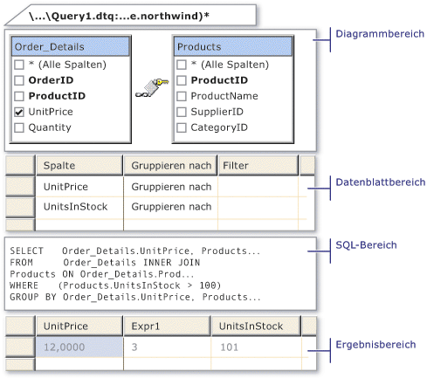Open the Gruppieren nach cell for UnitsInStock
Viewport: 427px width, 378px height.
(x=171, y=207)
